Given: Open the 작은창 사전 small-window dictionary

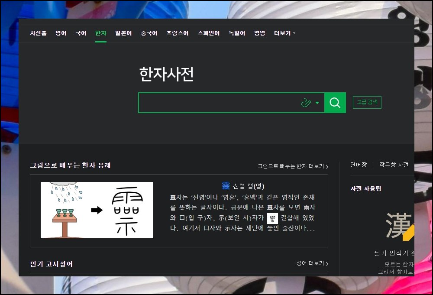Looking at the screenshot, I should pyautogui.click(x=394, y=165).
